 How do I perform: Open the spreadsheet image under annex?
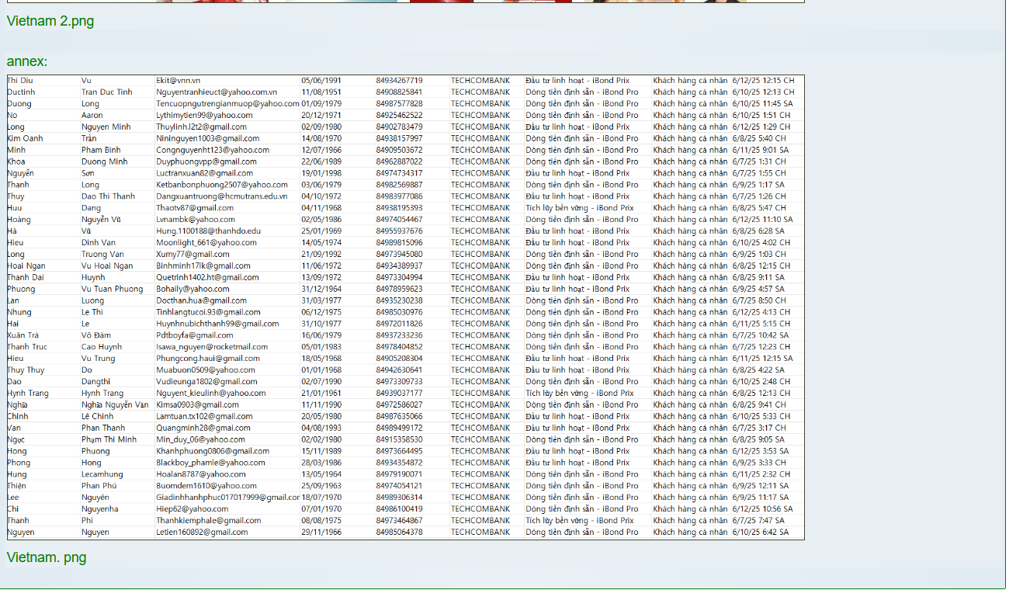point(405,307)
